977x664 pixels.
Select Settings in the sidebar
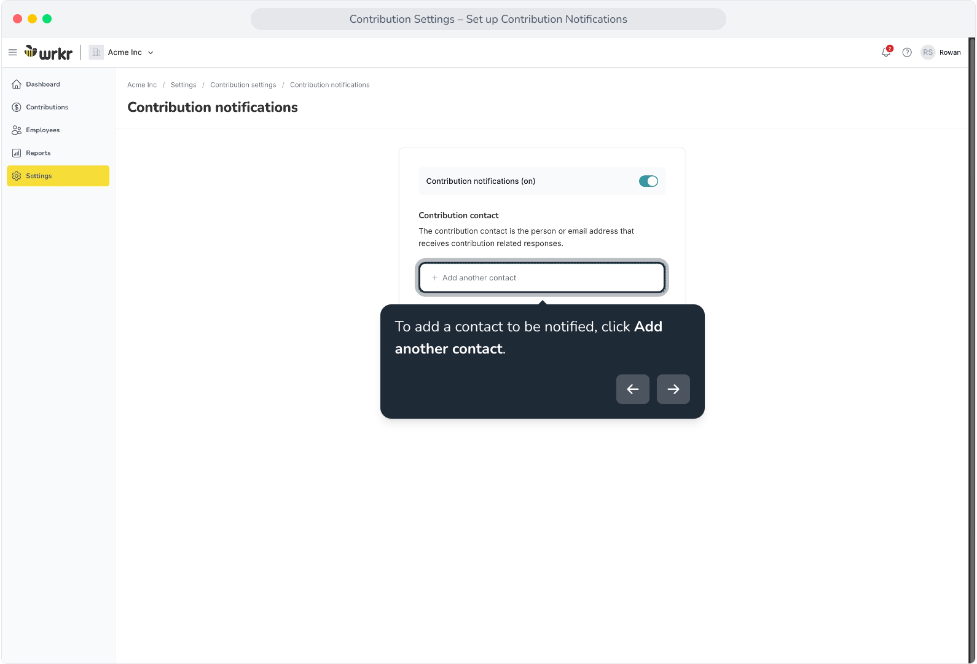[58, 176]
